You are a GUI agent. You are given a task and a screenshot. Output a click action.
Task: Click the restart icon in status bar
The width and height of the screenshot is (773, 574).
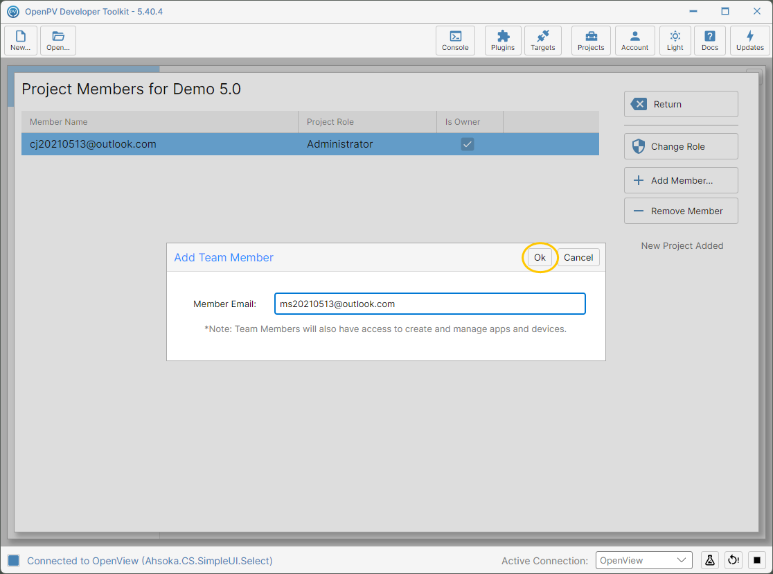click(734, 560)
